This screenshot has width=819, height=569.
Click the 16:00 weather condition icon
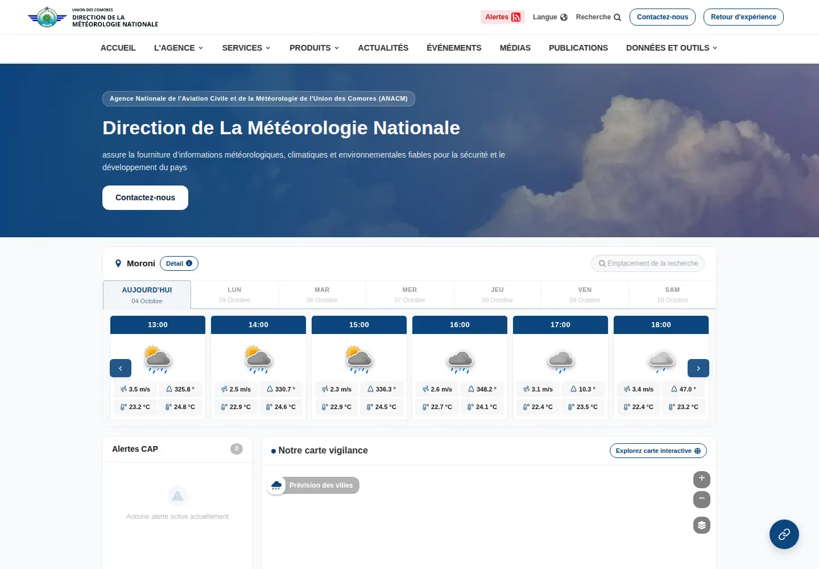460,361
